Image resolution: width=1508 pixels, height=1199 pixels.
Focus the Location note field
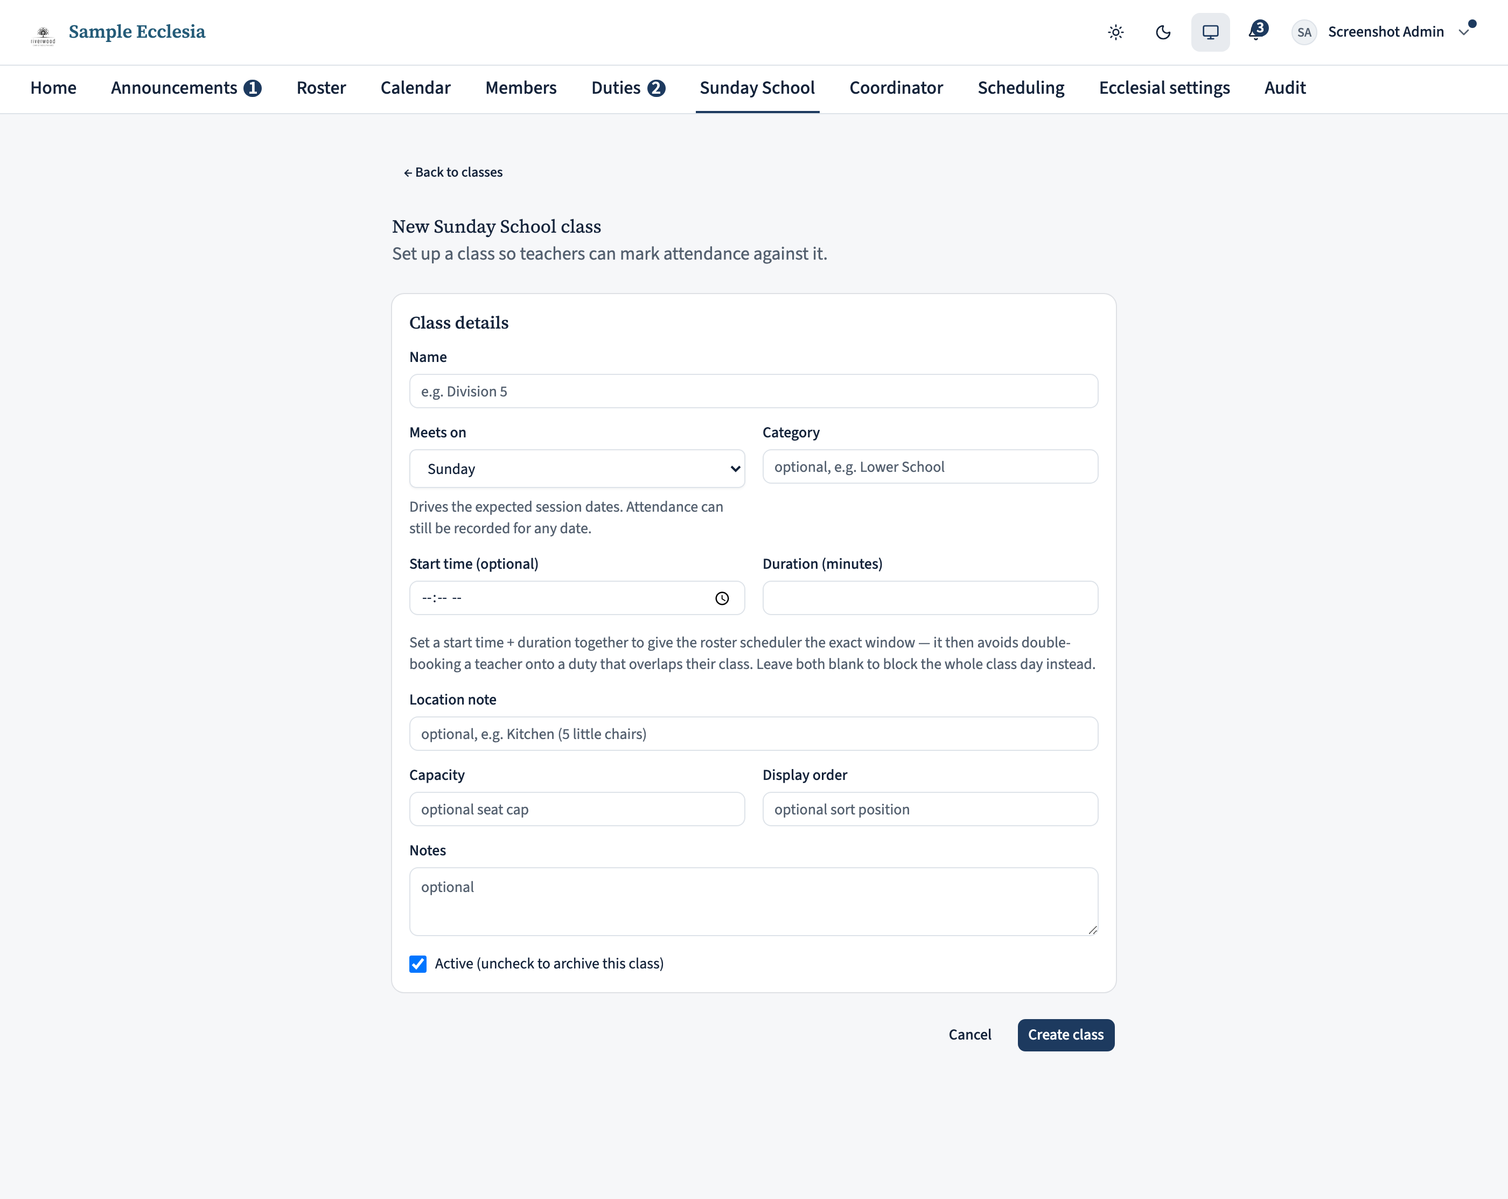click(753, 734)
